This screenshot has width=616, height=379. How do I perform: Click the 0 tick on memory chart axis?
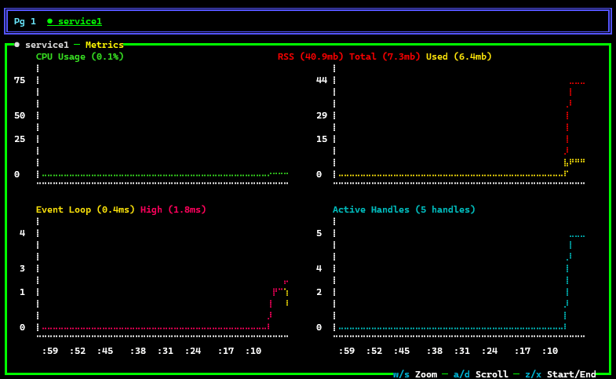[319, 174]
